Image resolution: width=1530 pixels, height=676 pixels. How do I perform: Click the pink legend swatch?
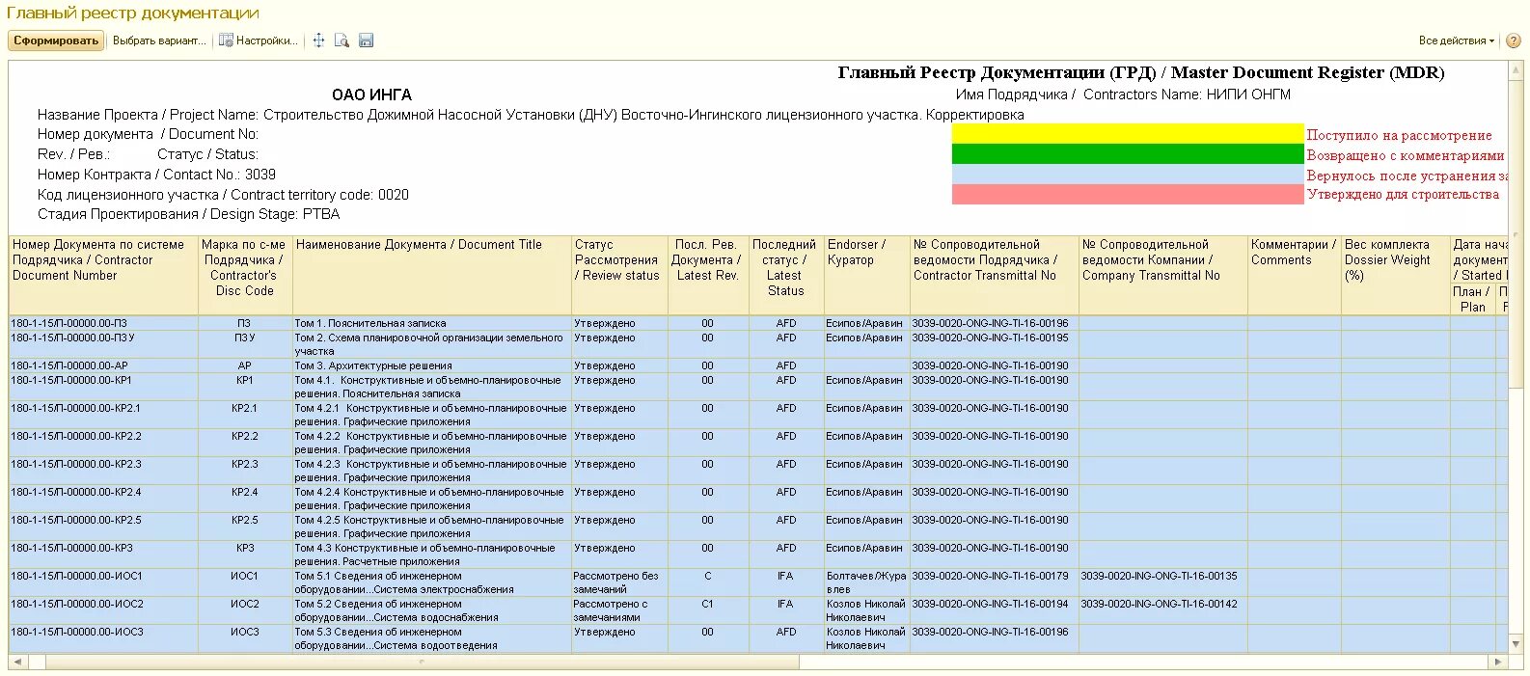pyautogui.click(x=1127, y=195)
